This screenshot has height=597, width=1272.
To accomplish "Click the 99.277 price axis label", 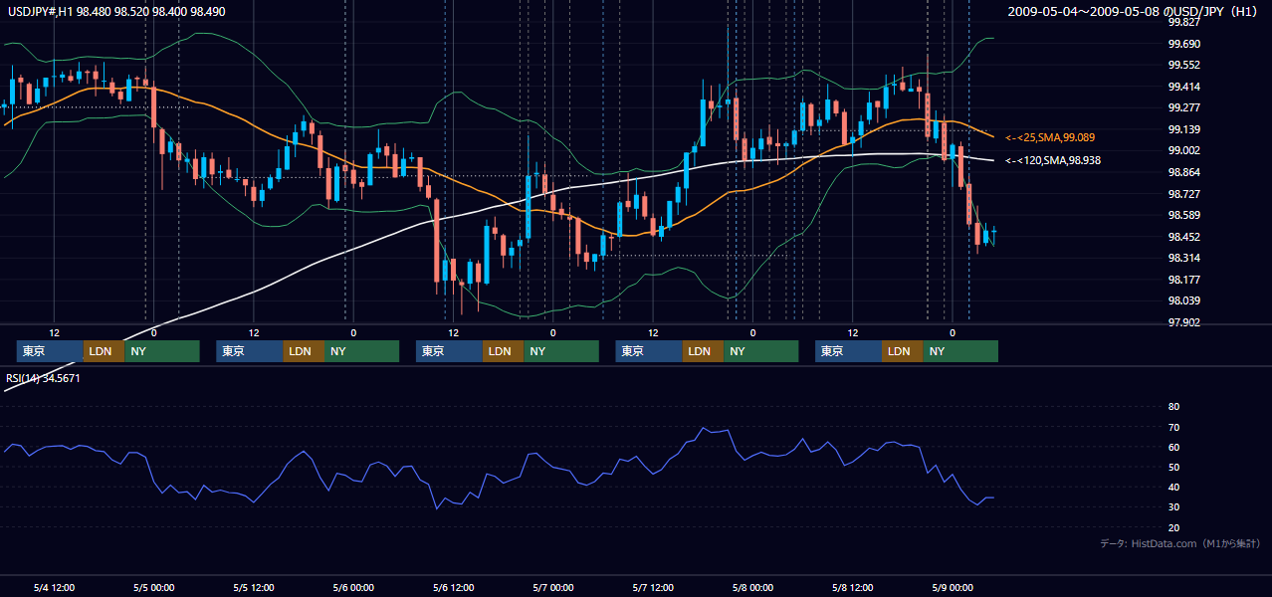I will click(1183, 107).
